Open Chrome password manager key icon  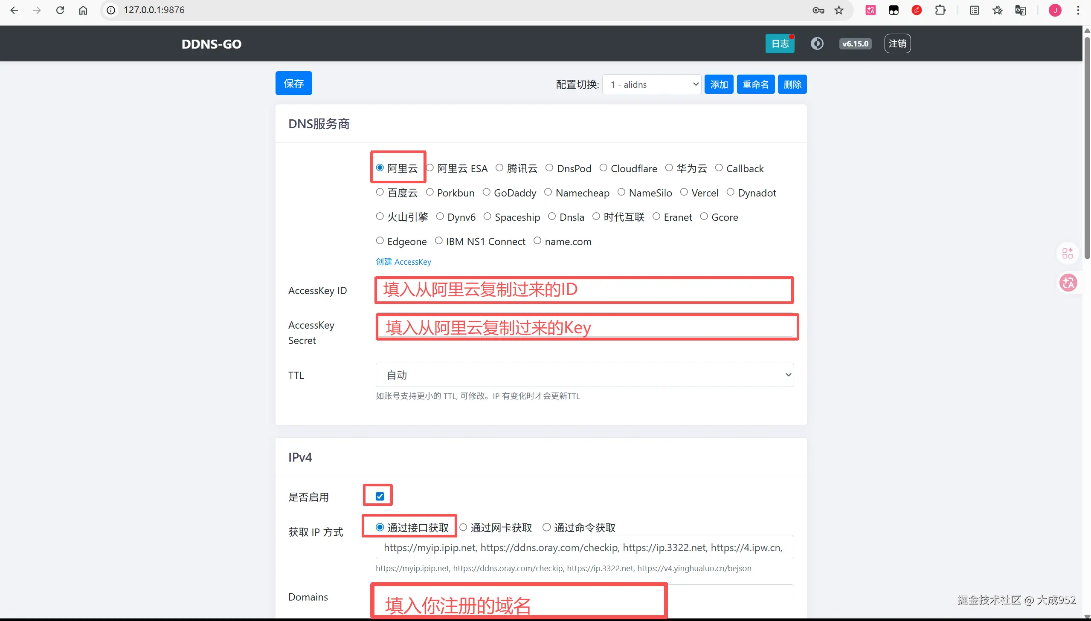tap(818, 10)
